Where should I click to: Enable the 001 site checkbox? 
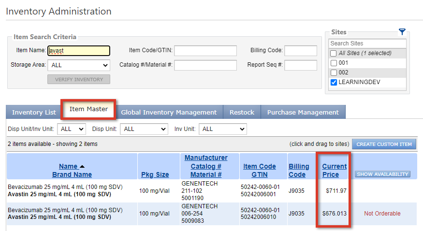pos(333,63)
